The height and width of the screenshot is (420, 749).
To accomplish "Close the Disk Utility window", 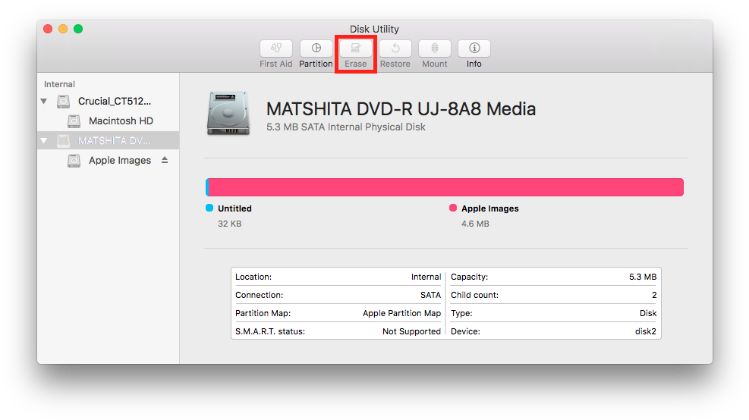I will tap(48, 29).
